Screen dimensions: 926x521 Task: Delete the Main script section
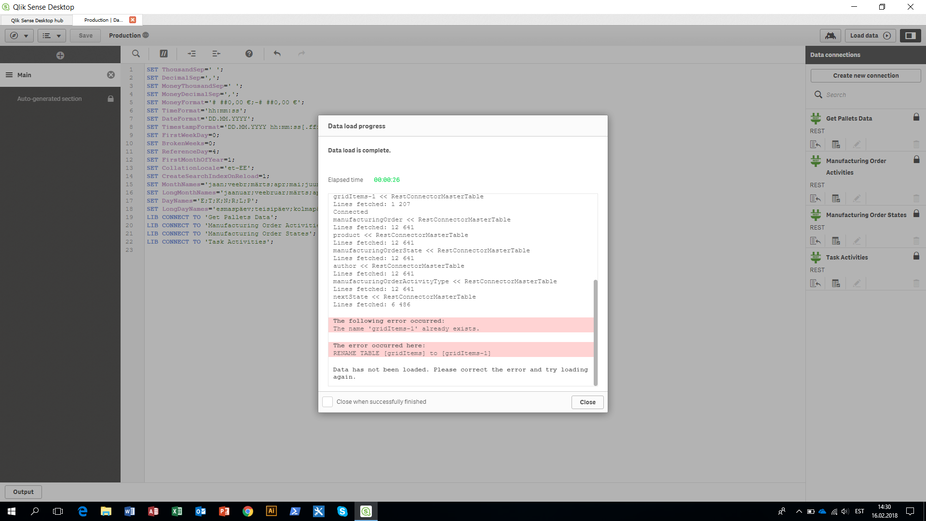tap(111, 75)
